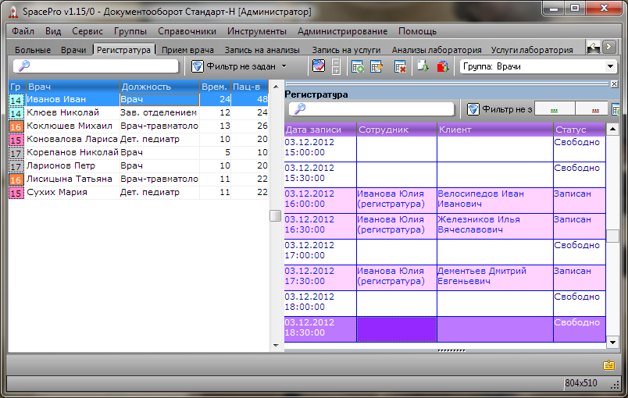Click the rocket application icon in the title bar
This screenshot has width=628, height=398.
(x=13, y=12)
